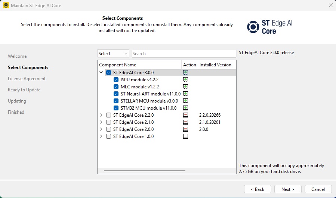The height and width of the screenshot is (198, 336).
Task: Click the Welcome step in sidebar
Action: point(17,56)
